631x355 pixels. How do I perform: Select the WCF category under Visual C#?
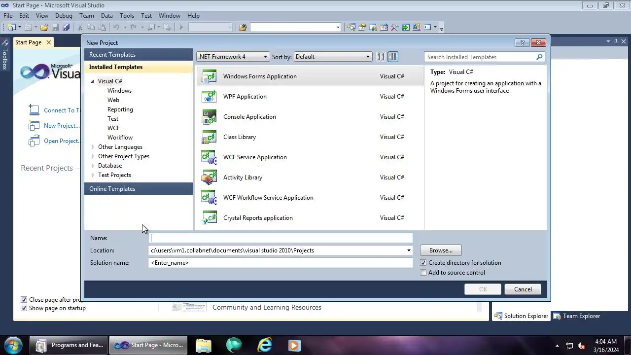click(113, 128)
